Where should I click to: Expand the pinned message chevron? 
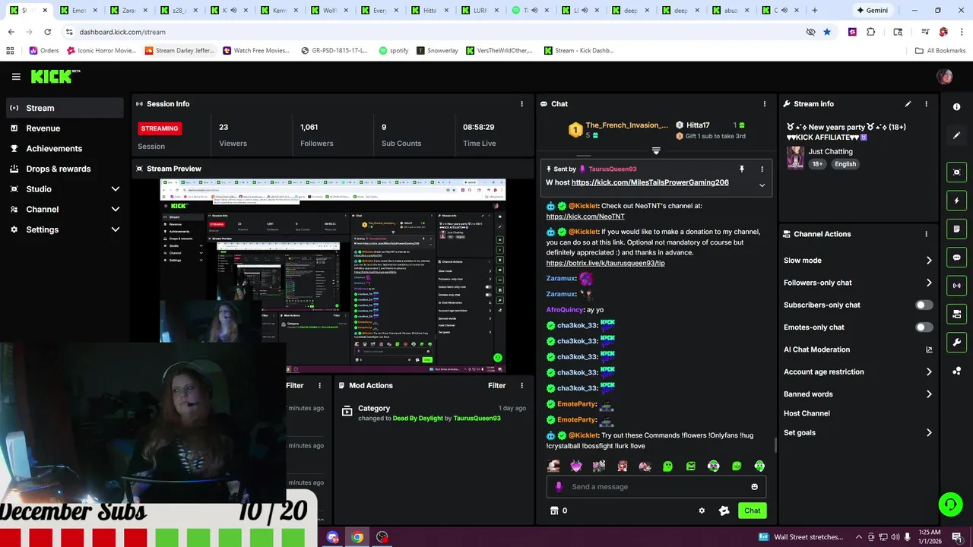click(762, 185)
